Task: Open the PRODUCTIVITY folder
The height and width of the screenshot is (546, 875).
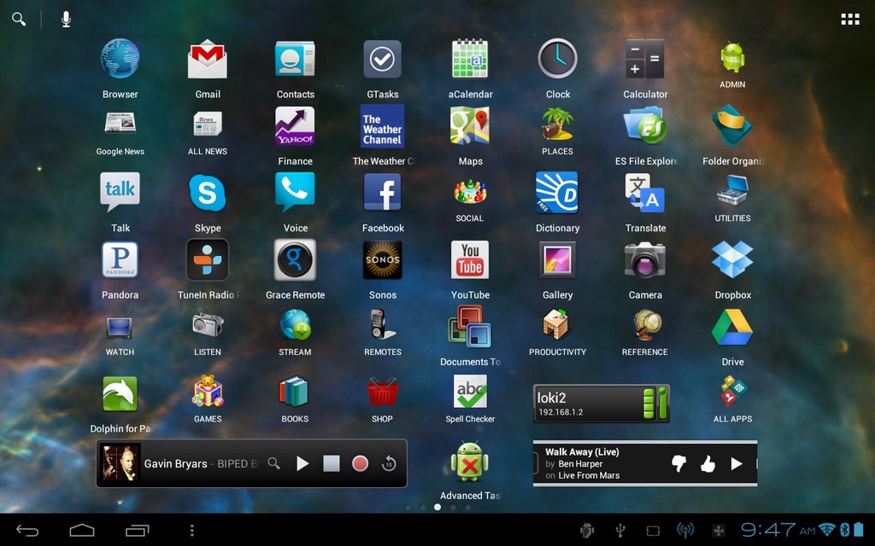Action: (557, 324)
